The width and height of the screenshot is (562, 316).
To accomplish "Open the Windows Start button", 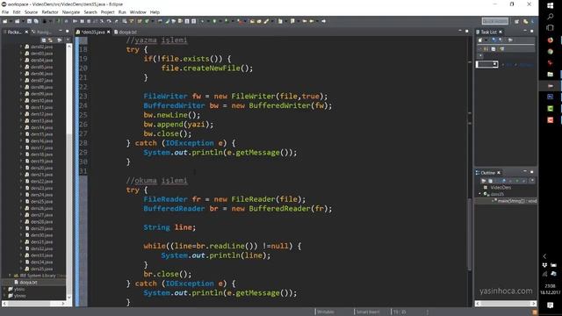I will click(x=551, y=5).
